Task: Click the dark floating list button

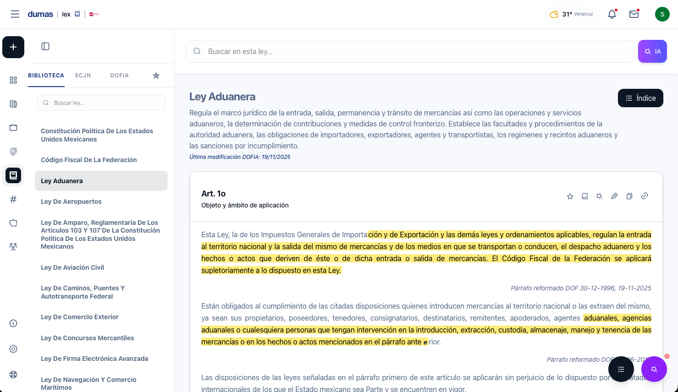Action: tap(621, 369)
